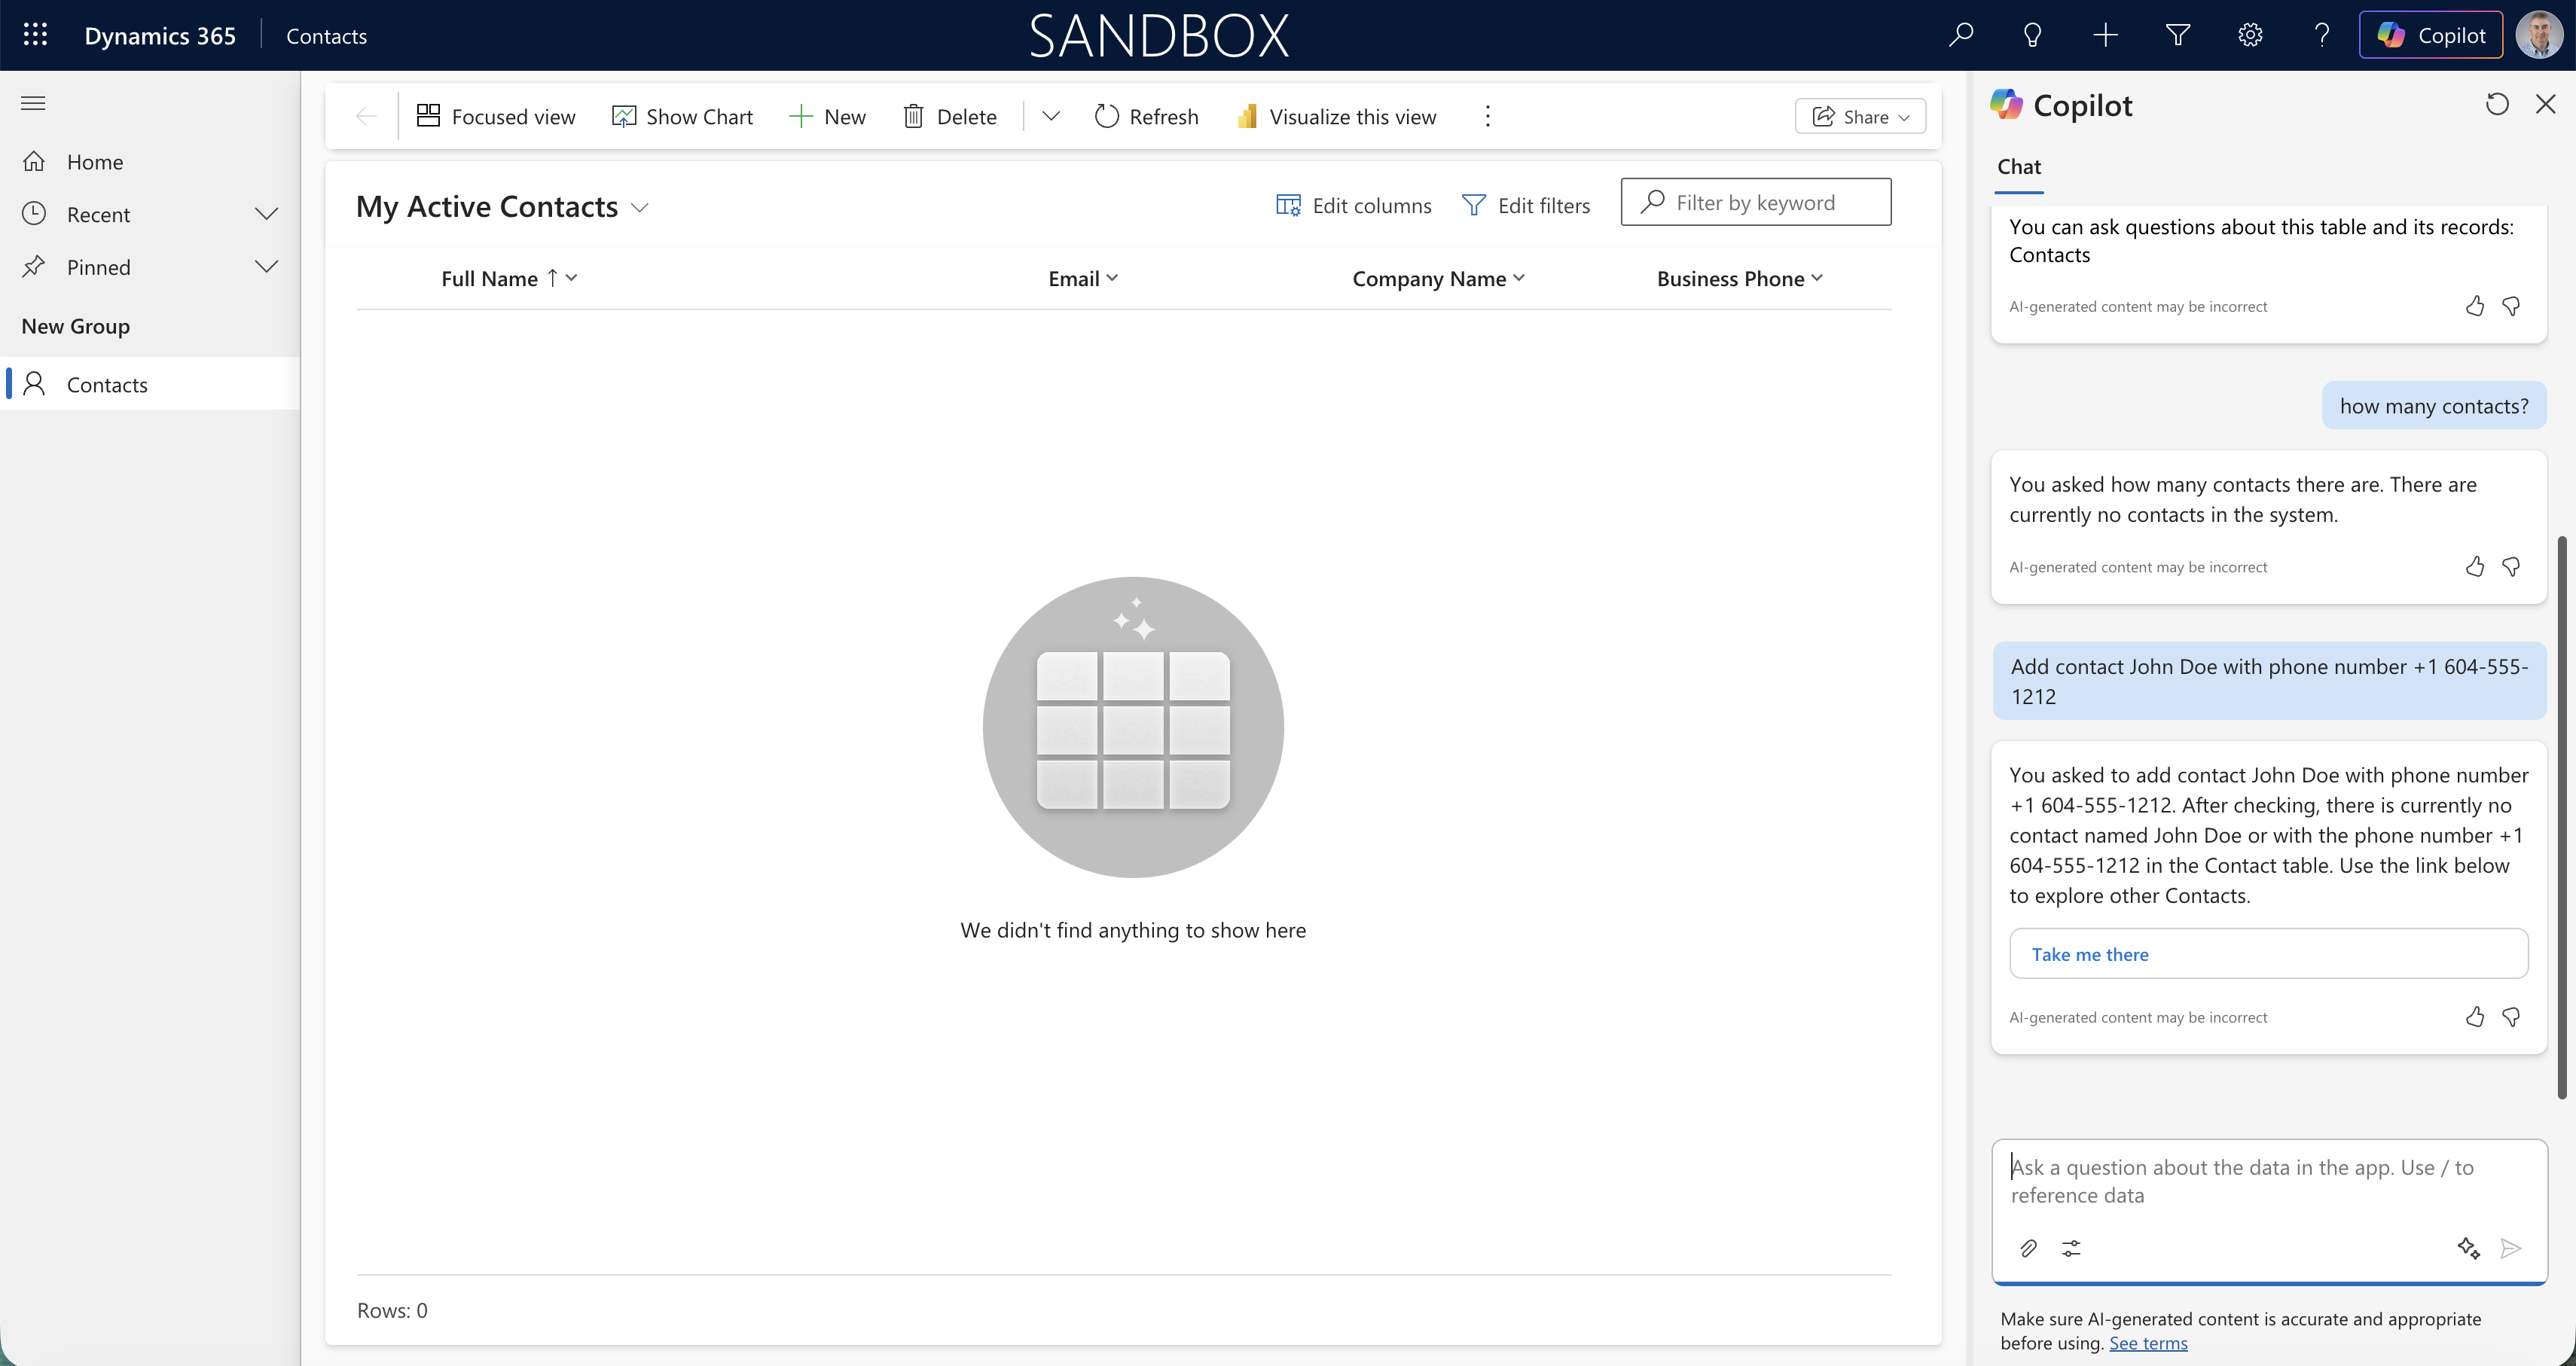Click the attach paperclip icon in Copilot
Image resolution: width=2576 pixels, height=1366 pixels.
(x=2028, y=1248)
